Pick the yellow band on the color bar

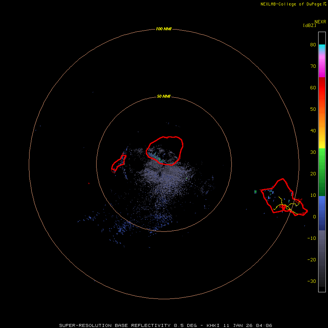(x=322, y=145)
